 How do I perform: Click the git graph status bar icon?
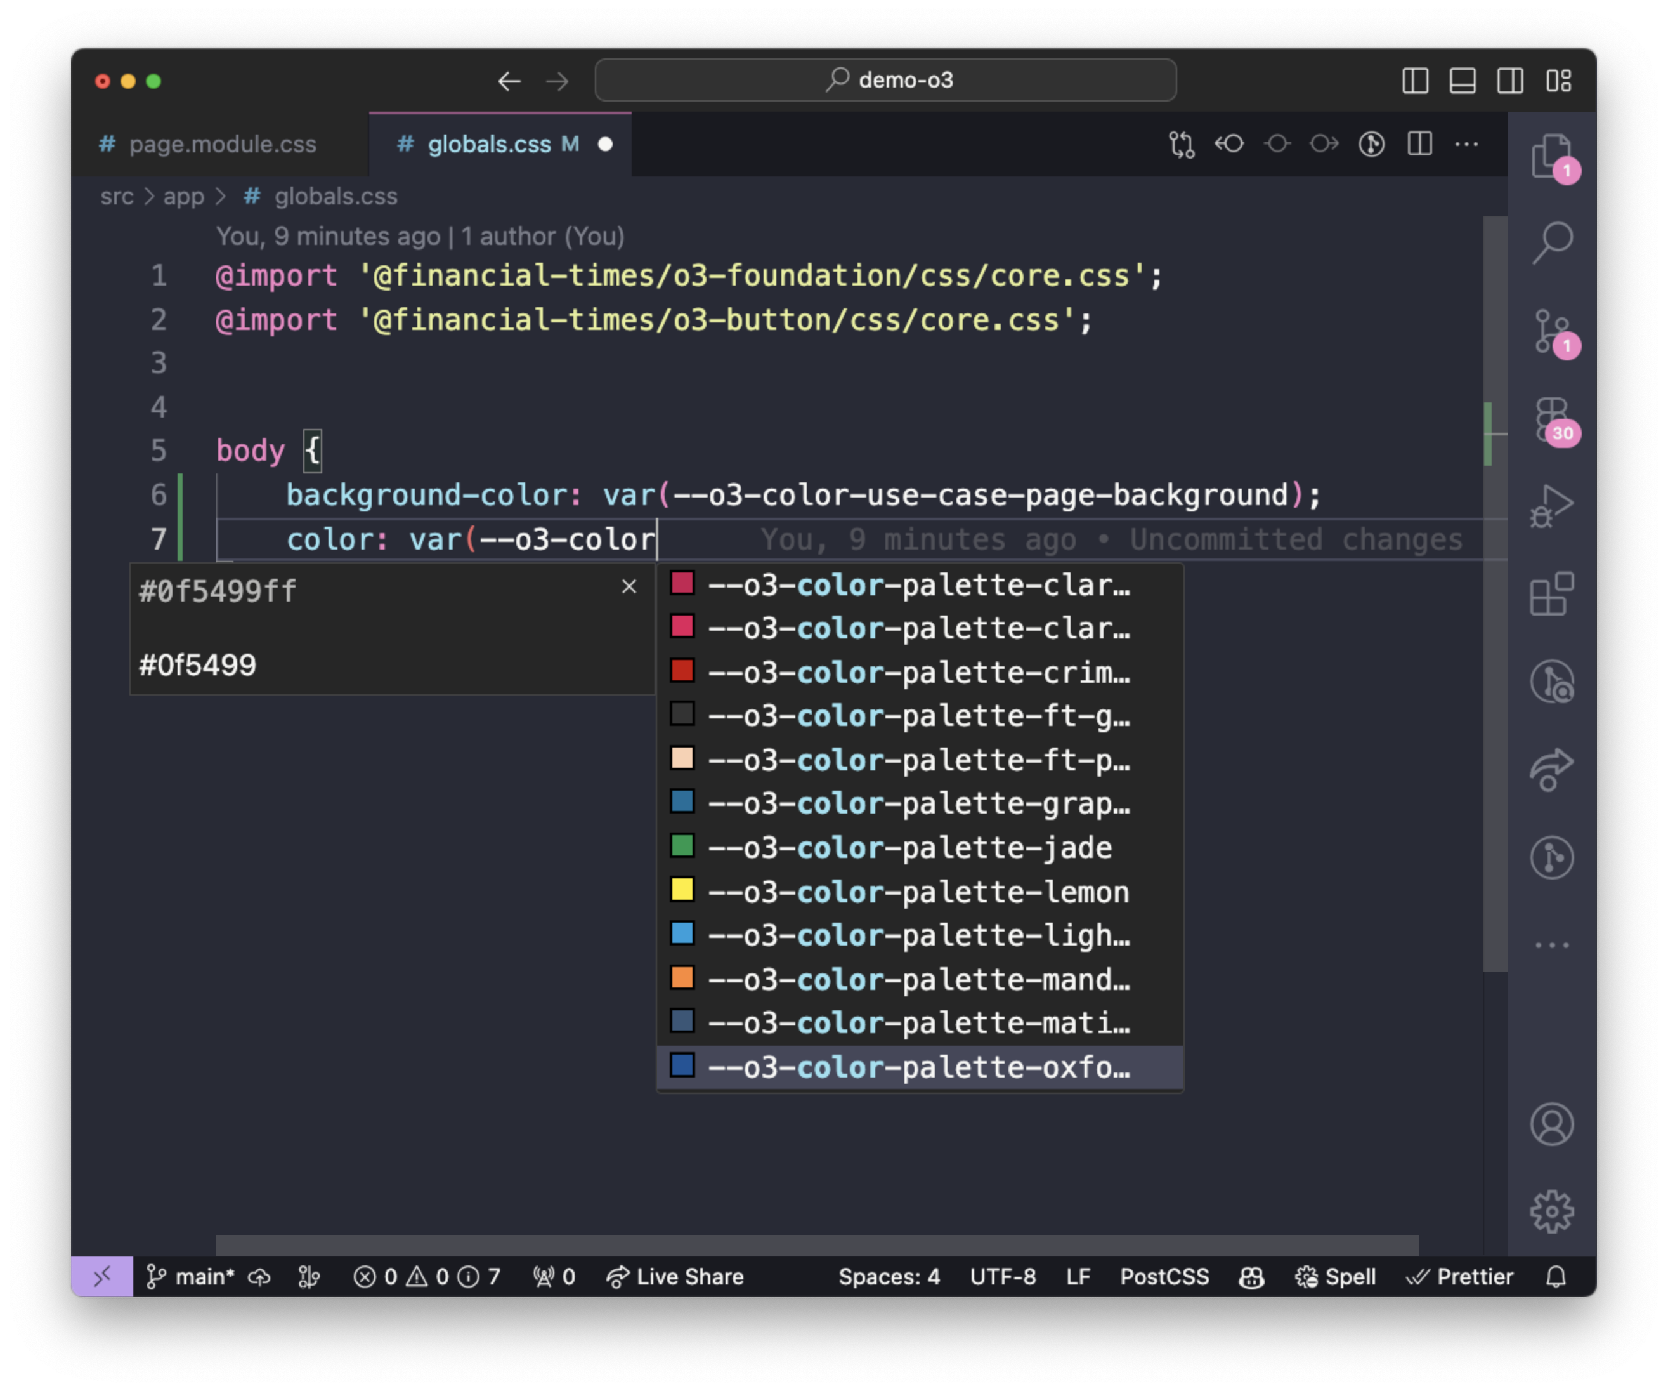(309, 1277)
